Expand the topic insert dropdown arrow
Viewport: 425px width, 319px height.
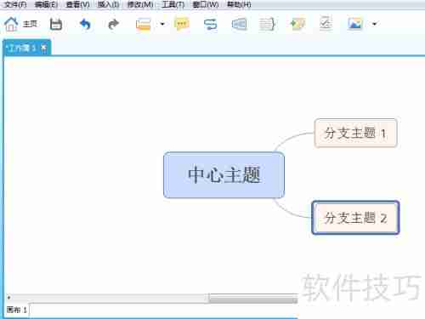(x=162, y=24)
